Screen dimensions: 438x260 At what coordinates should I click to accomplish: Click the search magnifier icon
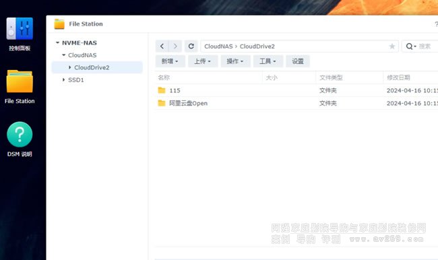pos(409,46)
